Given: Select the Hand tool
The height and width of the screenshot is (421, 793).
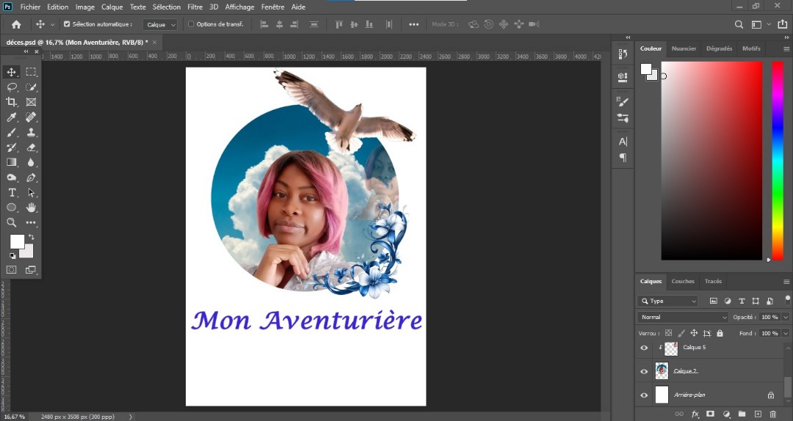Looking at the screenshot, I should click(x=31, y=208).
